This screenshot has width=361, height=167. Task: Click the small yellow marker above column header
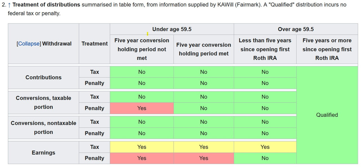[148, 34]
